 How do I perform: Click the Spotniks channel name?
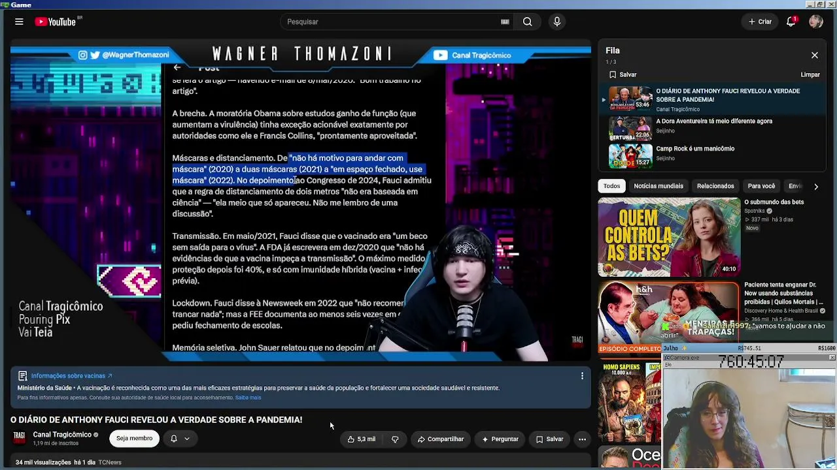pyautogui.click(x=755, y=211)
